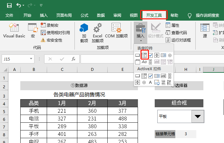Select the form control option button
This screenshot has width=224, height=143.
[170, 55]
